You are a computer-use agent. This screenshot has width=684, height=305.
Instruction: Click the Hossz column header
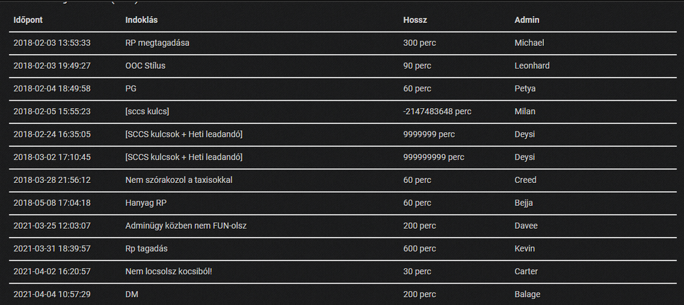tap(415, 20)
